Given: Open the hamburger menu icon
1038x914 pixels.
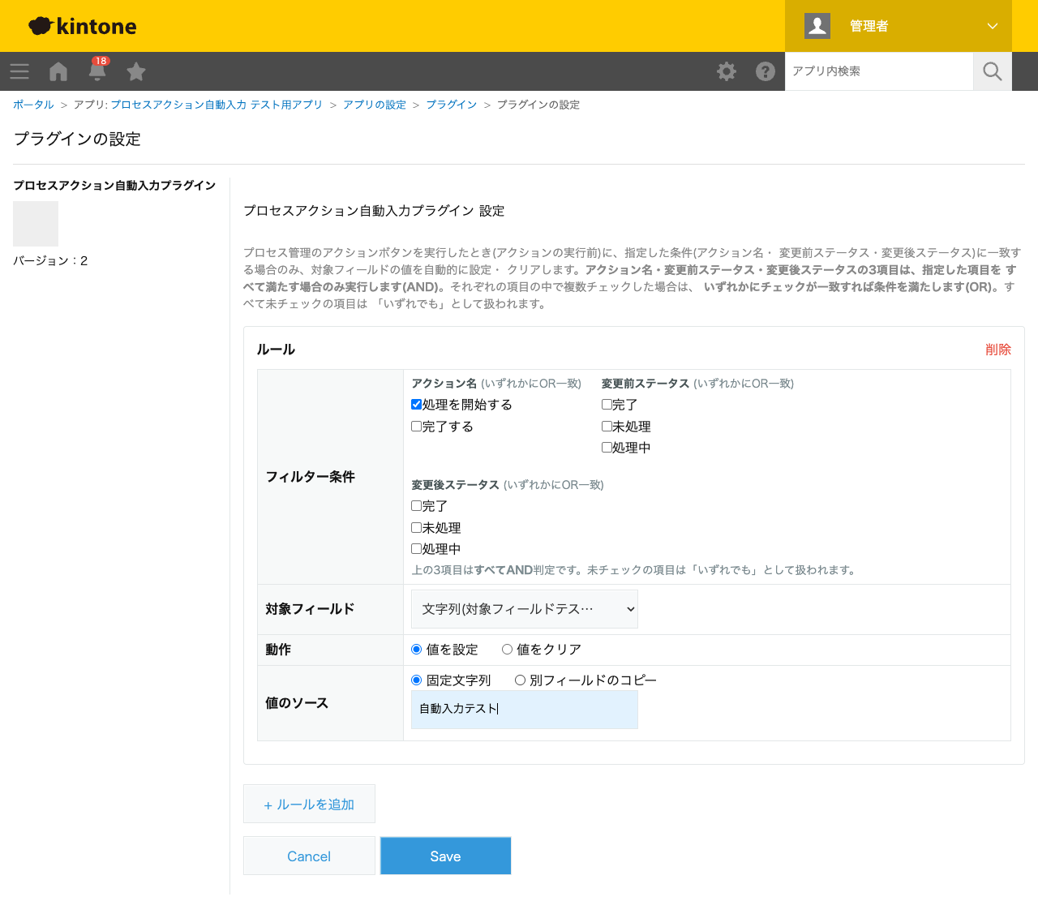Looking at the screenshot, I should point(19,71).
